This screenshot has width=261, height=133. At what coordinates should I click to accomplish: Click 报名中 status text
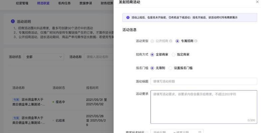[x=60, y=102]
